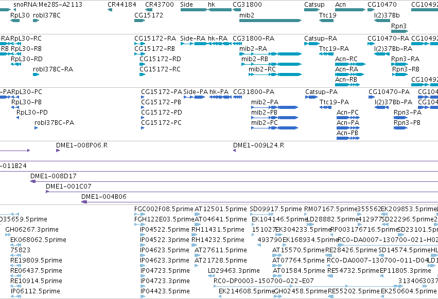Select EST SD09917.5prime
438x299 pixels.
[x=276, y=210]
